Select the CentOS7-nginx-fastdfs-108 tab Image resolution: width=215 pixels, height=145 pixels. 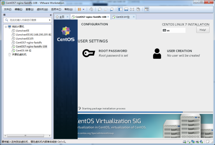coord(91,17)
